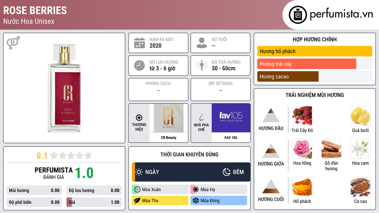Click the Ngày label in day/night bar
The width and height of the screenshot is (379, 213).
152,172
